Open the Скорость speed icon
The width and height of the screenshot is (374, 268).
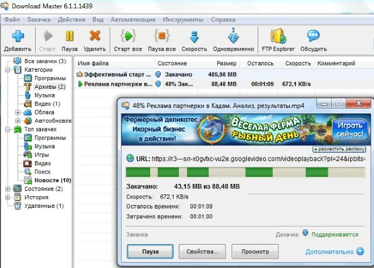194,37
